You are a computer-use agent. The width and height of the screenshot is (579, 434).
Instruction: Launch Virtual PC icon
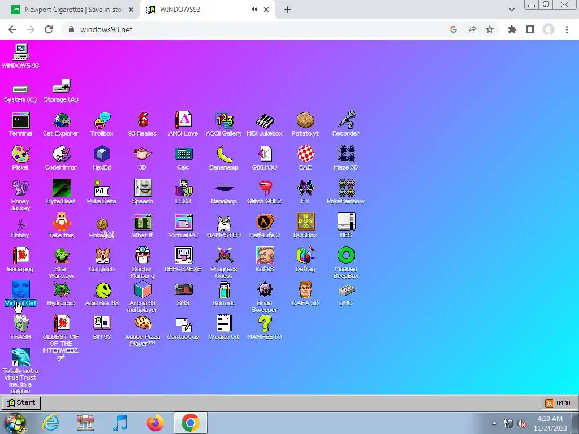point(183,226)
